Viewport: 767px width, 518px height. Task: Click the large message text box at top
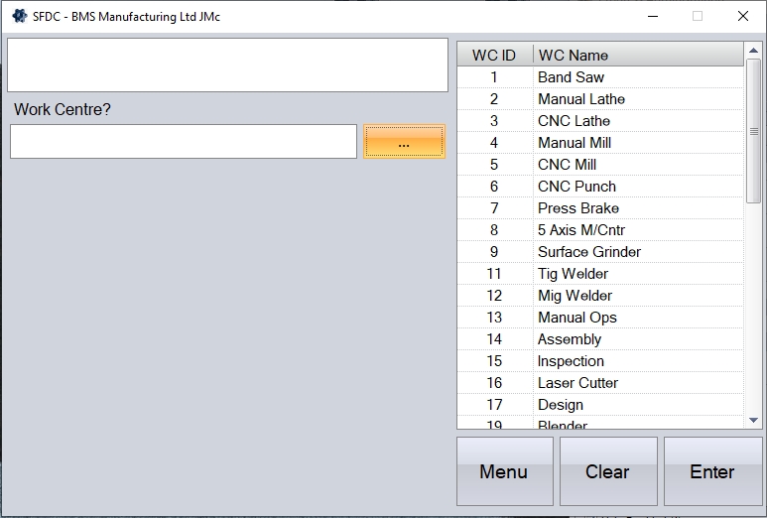(x=227, y=65)
